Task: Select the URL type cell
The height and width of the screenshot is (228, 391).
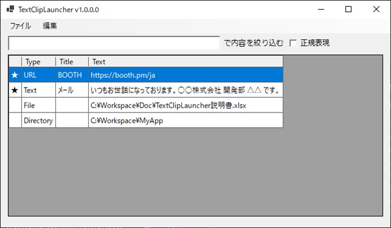Action: [39, 75]
